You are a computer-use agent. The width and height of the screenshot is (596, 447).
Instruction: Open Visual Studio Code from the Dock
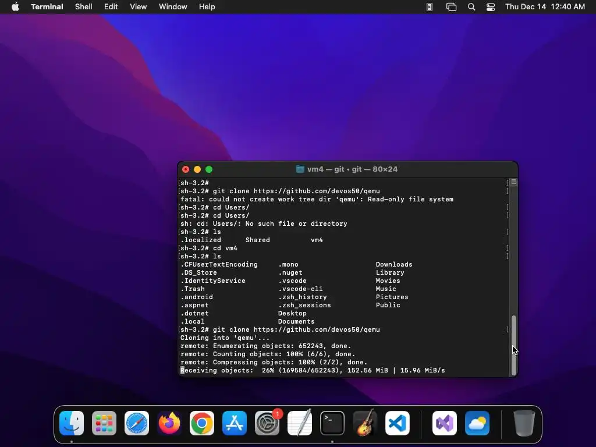coord(398,423)
